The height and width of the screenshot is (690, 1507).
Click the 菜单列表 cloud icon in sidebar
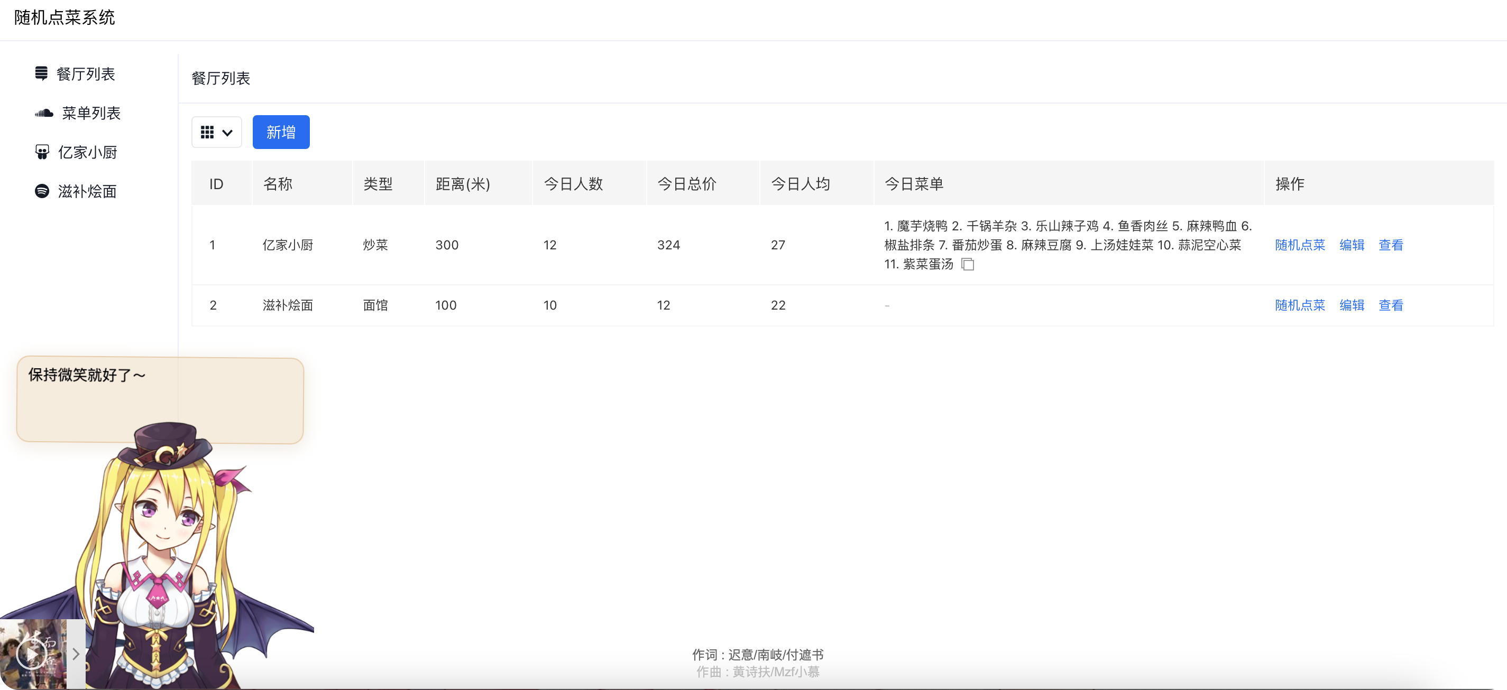point(44,113)
